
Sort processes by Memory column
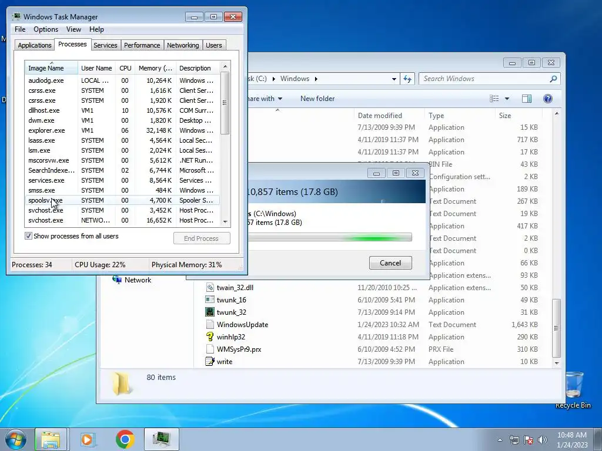click(155, 68)
